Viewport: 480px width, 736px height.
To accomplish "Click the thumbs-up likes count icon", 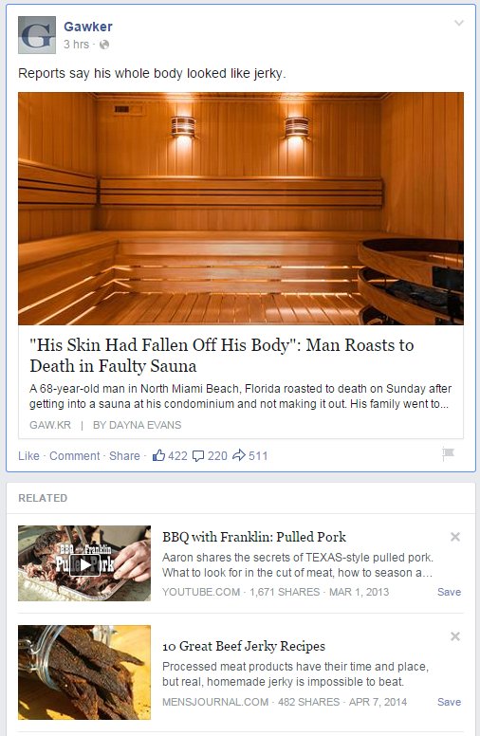I will (x=158, y=455).
